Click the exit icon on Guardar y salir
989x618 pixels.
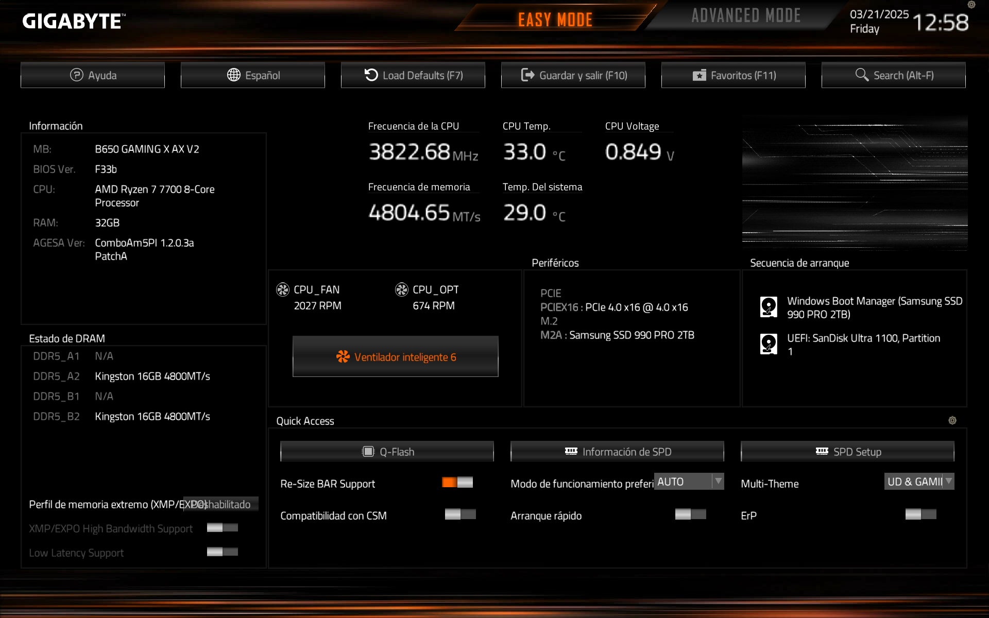coord(527,75)
